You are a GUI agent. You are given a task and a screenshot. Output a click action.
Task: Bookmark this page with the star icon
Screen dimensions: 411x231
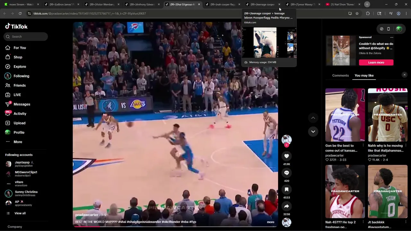(357, 13)
